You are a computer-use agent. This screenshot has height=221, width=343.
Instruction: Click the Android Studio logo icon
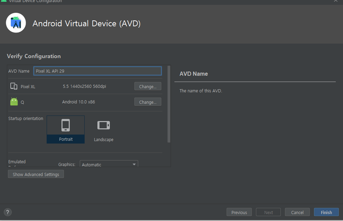[x=16, y=23]
